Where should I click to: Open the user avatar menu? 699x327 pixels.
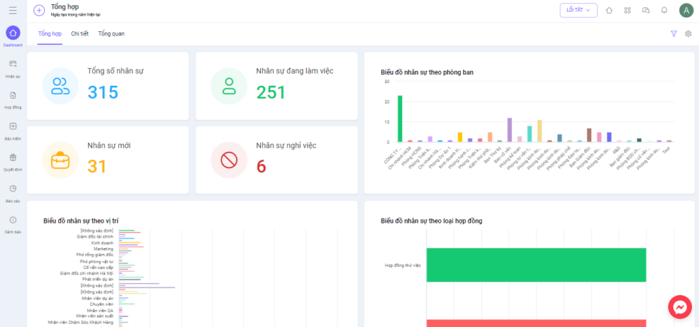pyautogui.click(x=686, y=10)
